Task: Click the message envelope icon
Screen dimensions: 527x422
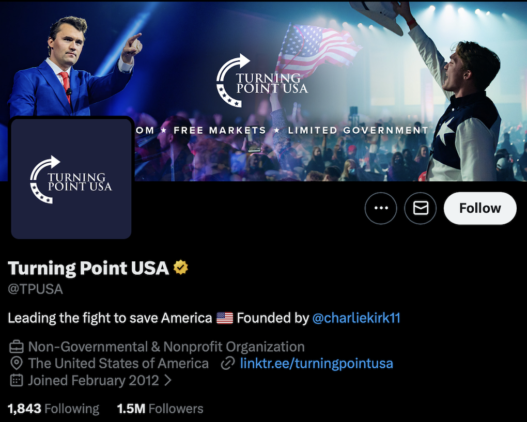Action: pyautogui.click(x=420, y=208)
